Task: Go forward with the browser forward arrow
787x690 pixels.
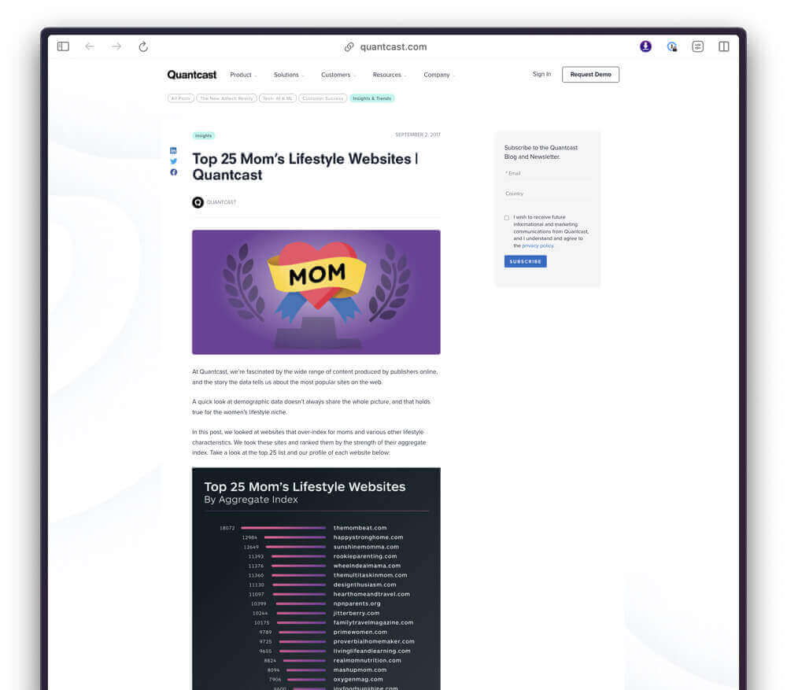Action: tap(116, 46)
